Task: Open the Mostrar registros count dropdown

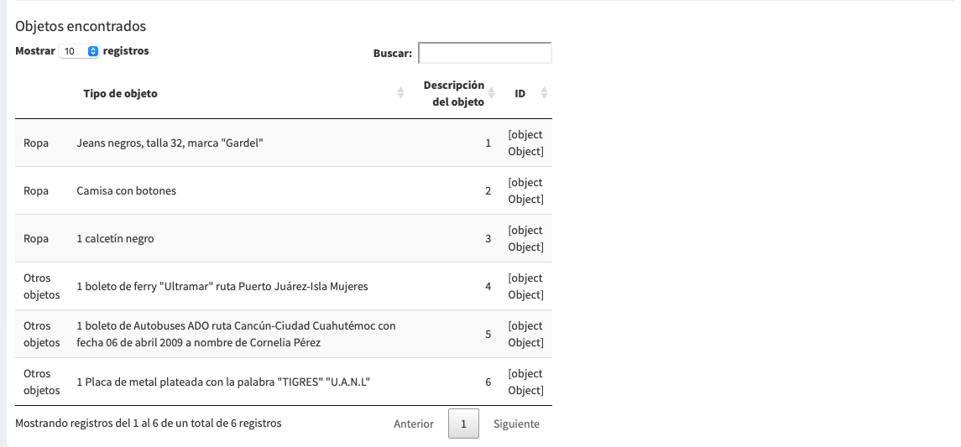Action: coord(79,51)
